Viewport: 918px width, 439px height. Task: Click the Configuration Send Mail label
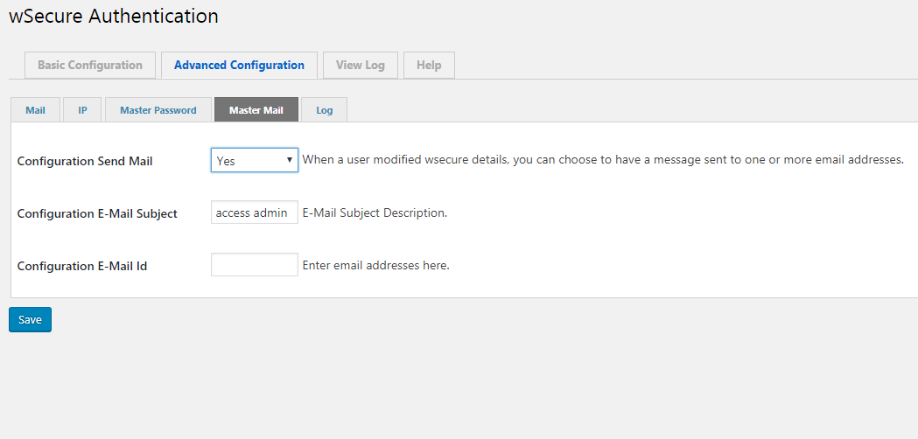click(x=85, y=161)
